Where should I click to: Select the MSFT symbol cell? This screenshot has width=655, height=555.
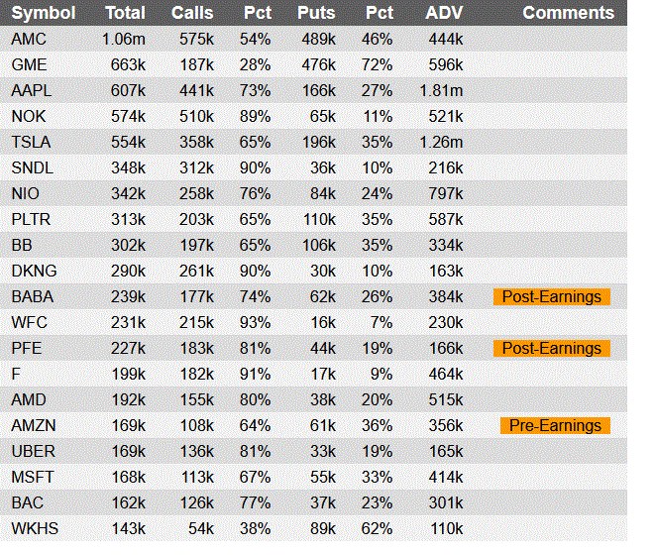click(32, 477)
